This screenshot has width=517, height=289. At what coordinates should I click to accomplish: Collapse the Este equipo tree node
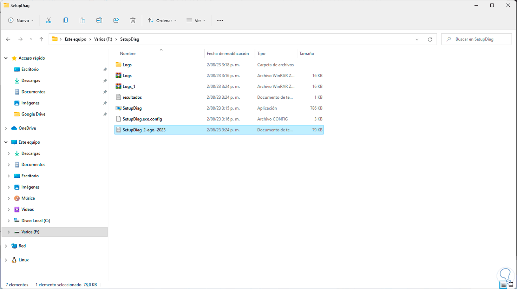(6, 142)
